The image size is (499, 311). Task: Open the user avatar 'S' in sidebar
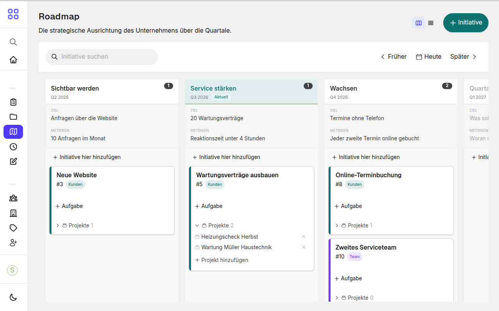coord(12,270)
